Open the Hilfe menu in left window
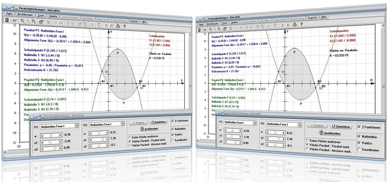Viewport: 388px width, 182px height. click(x=145, y=21)
